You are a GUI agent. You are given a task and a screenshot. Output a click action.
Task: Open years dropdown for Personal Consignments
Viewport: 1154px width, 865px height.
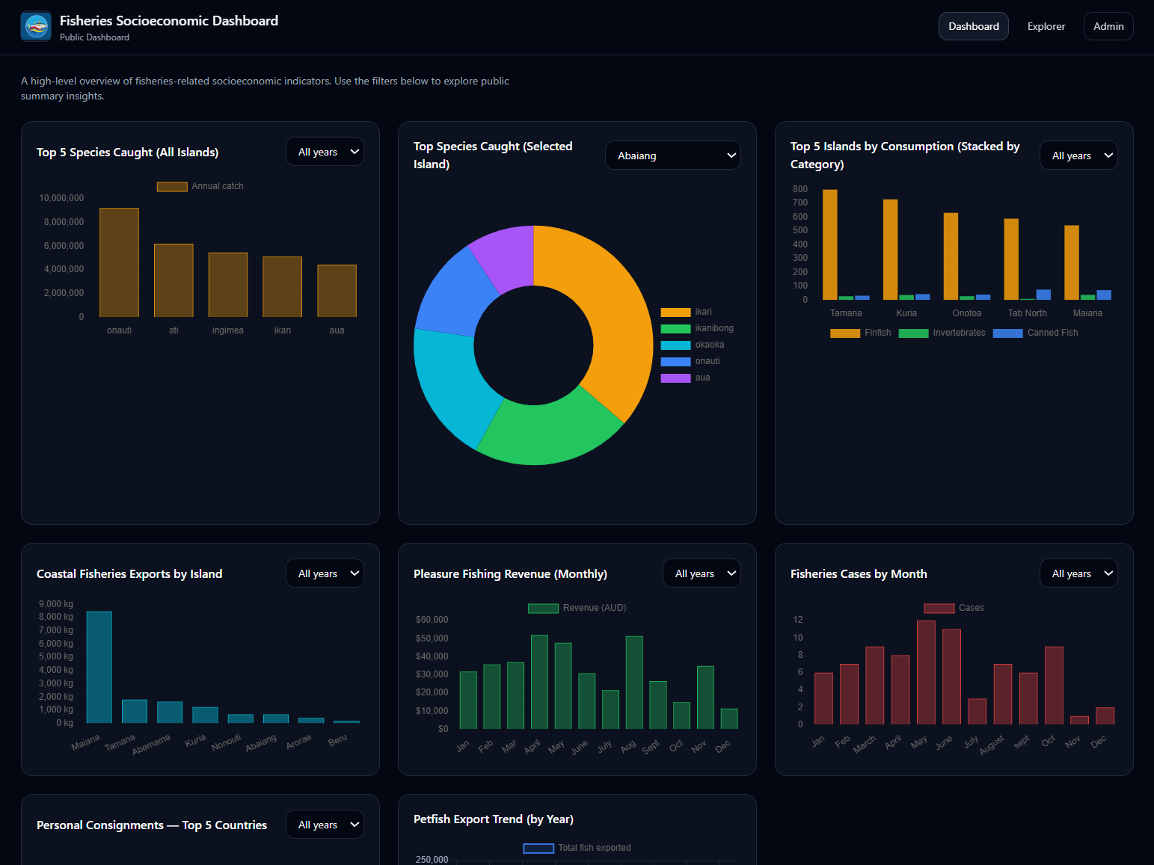click(x=325, y=825)
